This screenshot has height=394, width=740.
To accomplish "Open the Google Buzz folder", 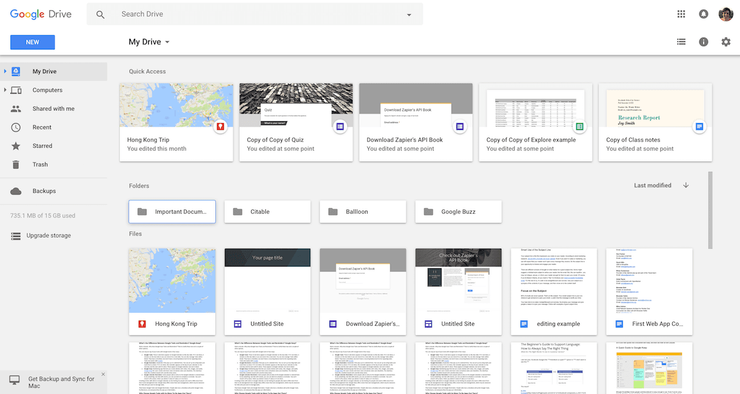I will click(458, 212).
